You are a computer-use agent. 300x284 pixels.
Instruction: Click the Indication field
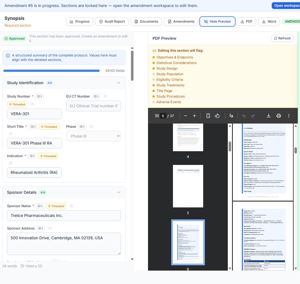[34, 172]
